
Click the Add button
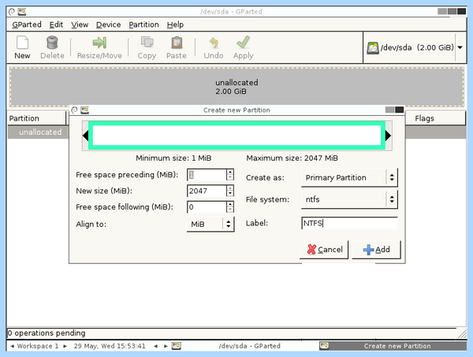pos(377,250)
